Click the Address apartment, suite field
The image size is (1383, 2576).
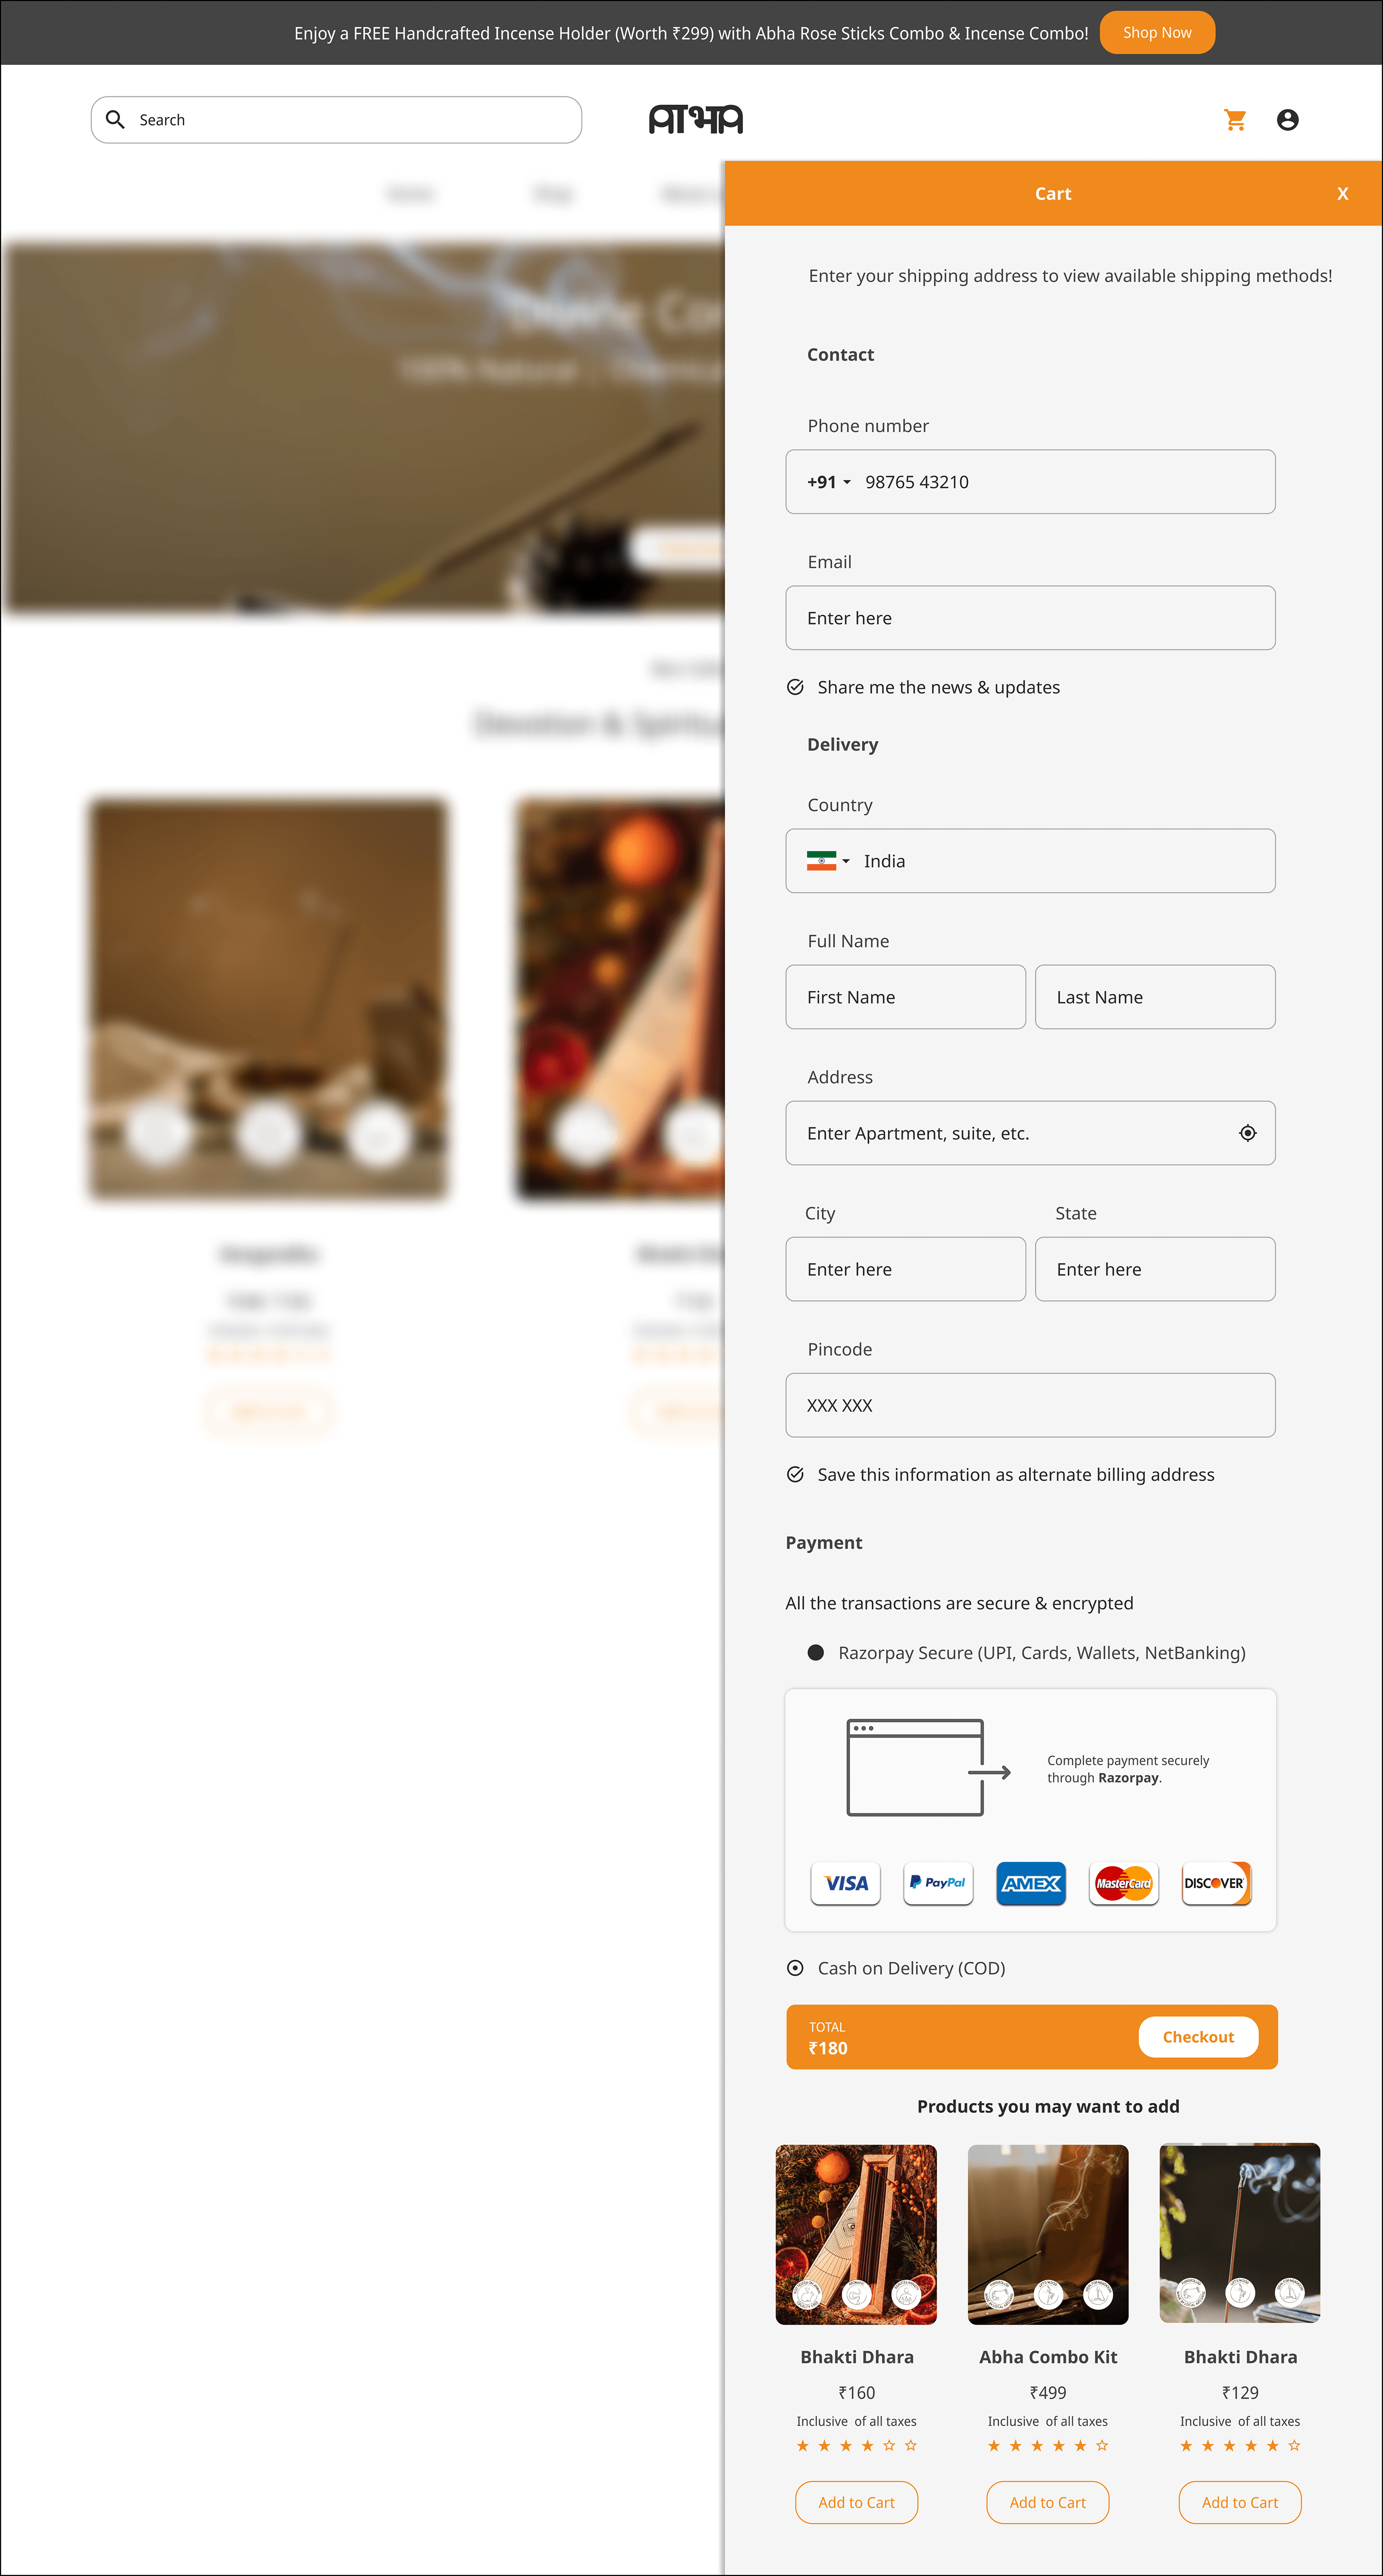click(1030, 1133)
